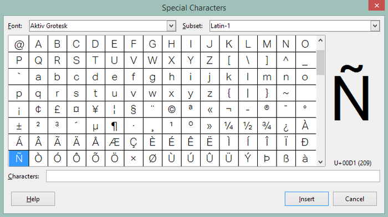This screenshot has height=217, width=388.
Task: Open the Help button
Action: [33, 199]
